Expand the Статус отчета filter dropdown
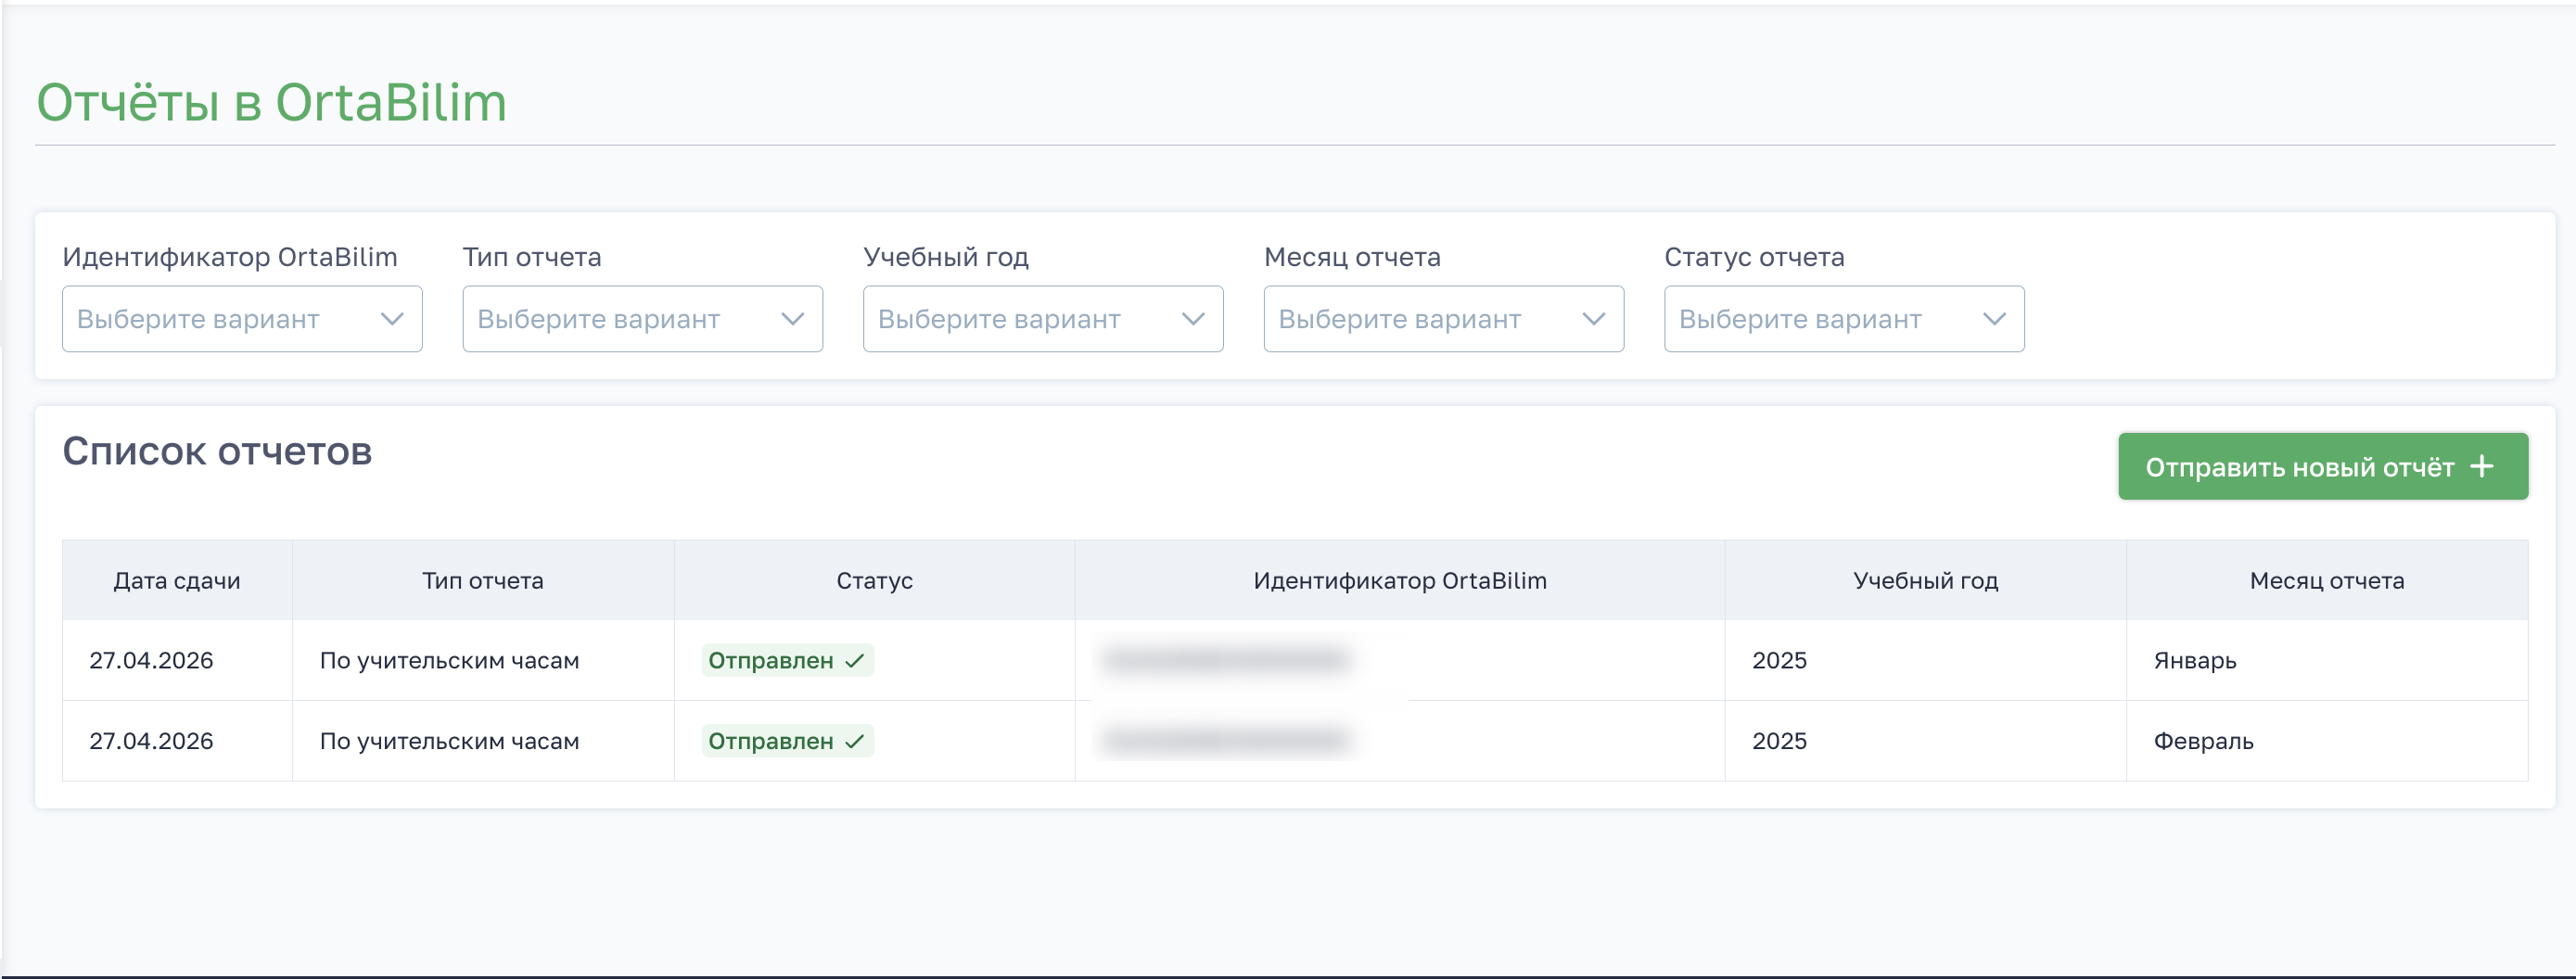 click(x=1844, y=319)
